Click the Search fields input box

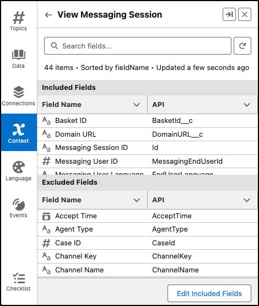click(138, 46)
